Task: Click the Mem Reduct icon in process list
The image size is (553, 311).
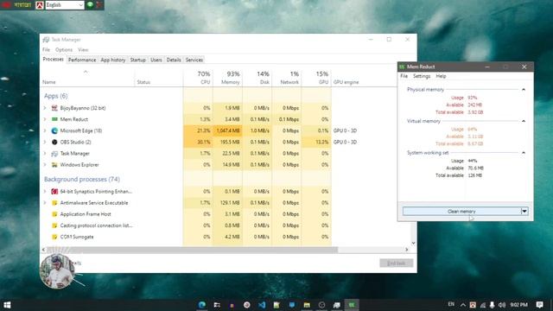Action: [x=54, y=119]
